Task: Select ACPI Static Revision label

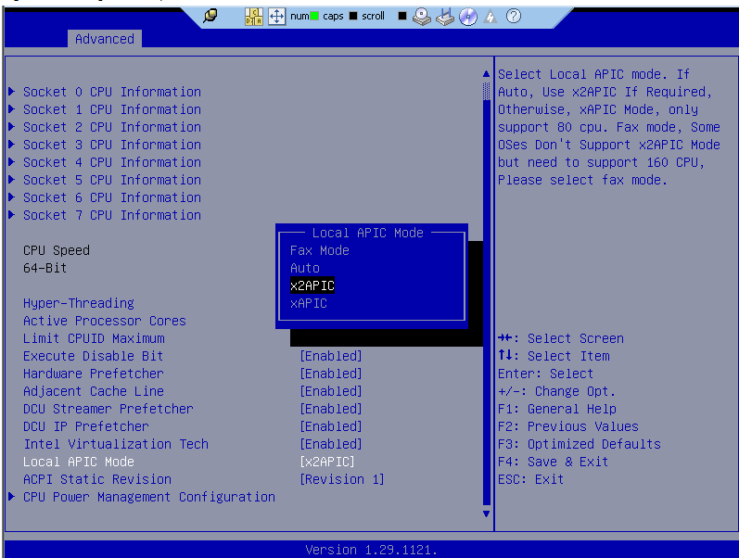Action: click(x=97, y=479)
